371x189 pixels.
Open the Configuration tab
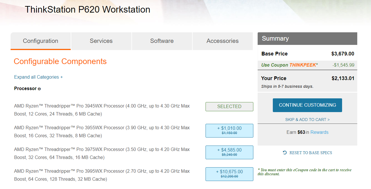click(41, 41)
